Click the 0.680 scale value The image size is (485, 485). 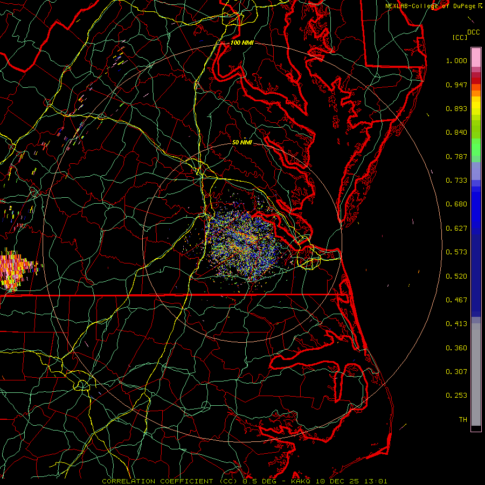pyautogui.click(x=456, y=204)
